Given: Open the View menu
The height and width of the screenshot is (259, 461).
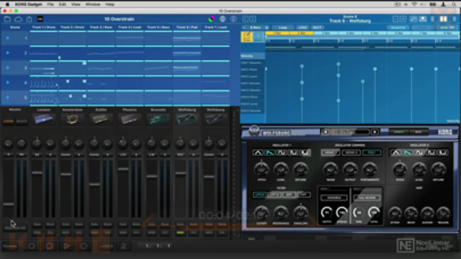Looking at the screenshot, I should 76,4.
